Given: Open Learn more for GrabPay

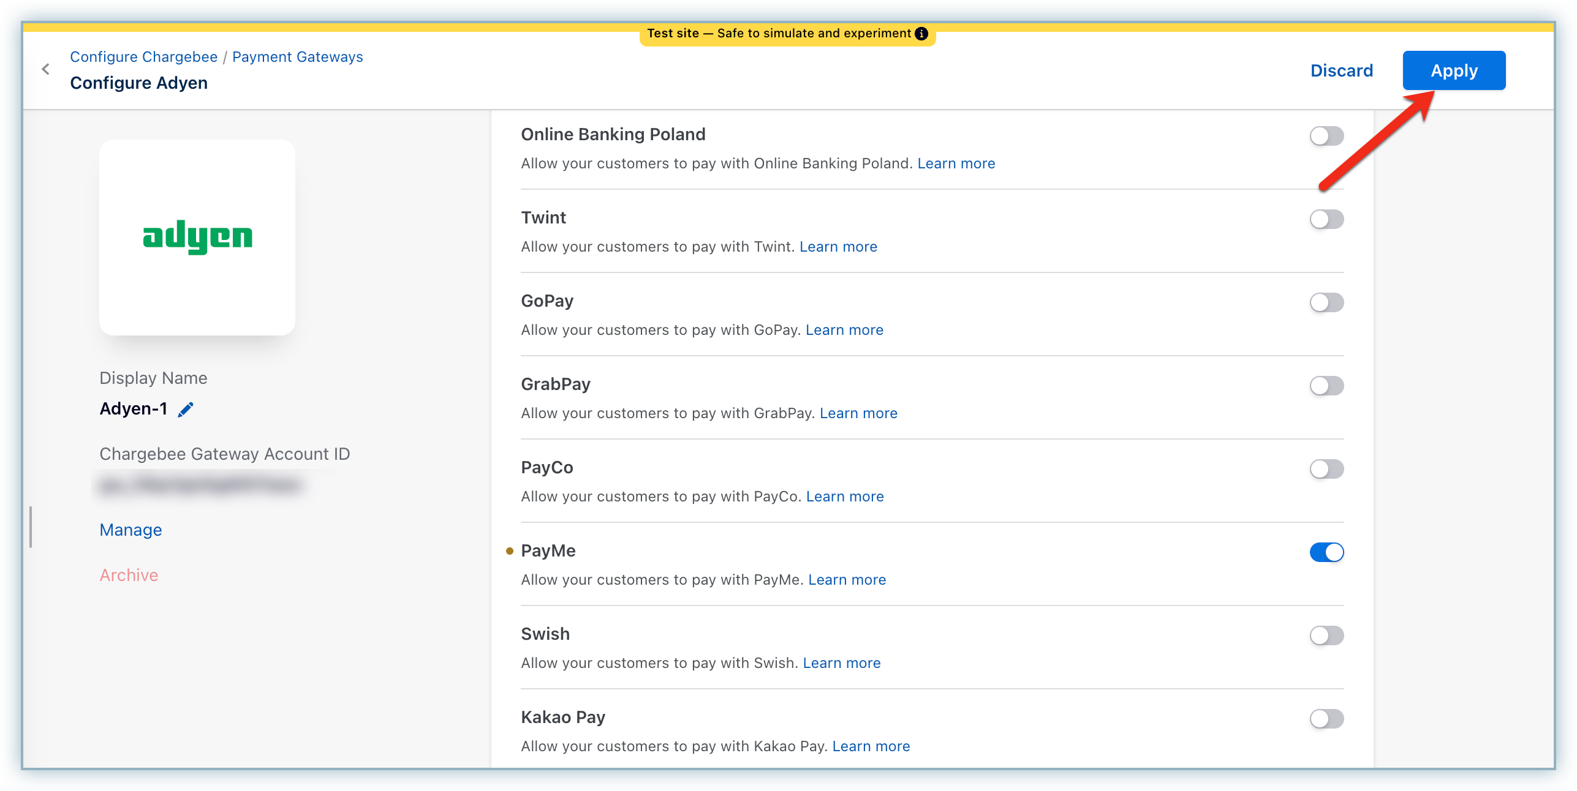Looking at the screenshot, I should (859, 413).
